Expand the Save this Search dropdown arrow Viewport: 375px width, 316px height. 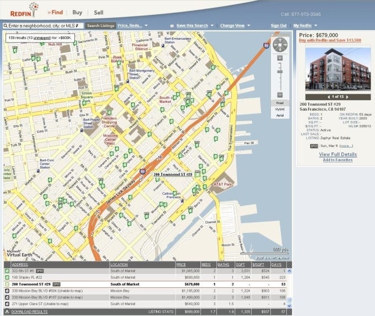coord(212,25)
